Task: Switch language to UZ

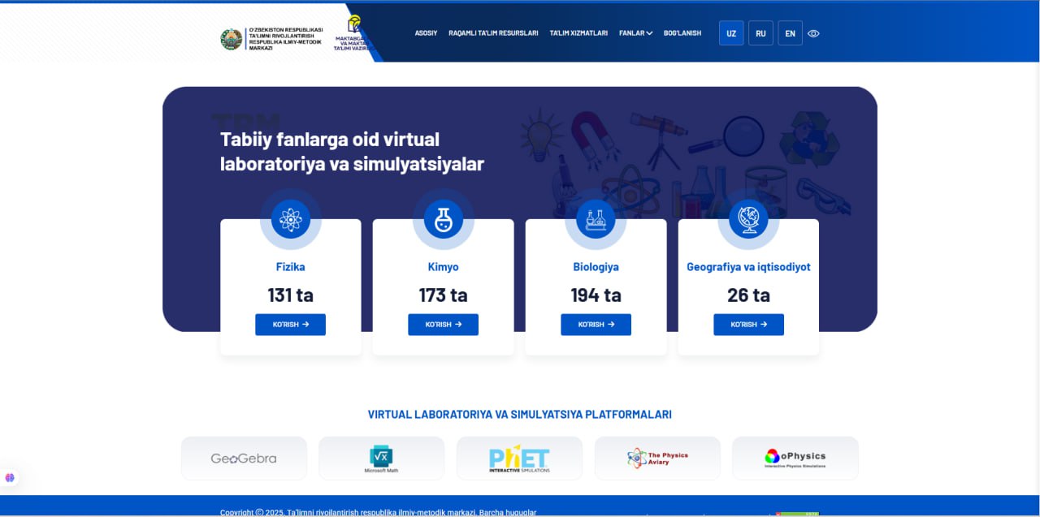Action: 731,33
